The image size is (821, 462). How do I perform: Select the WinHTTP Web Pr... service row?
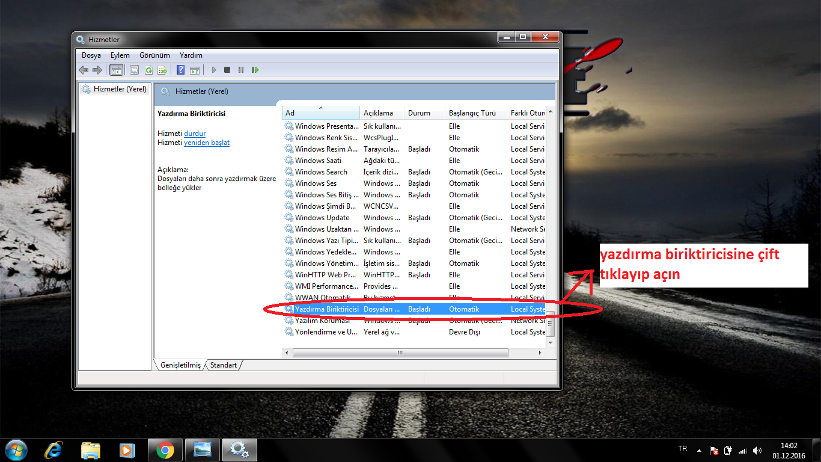(x=414, y=275)
